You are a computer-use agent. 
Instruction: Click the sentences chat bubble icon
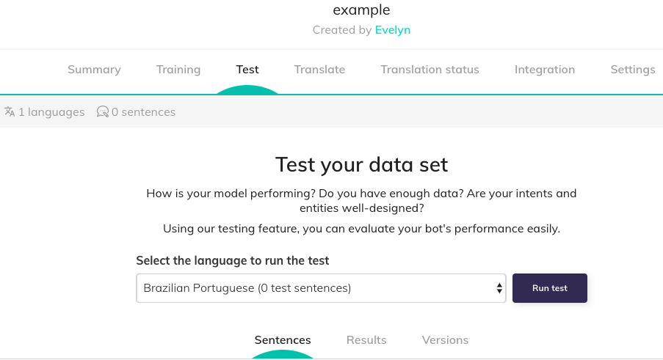pos(102,112)
